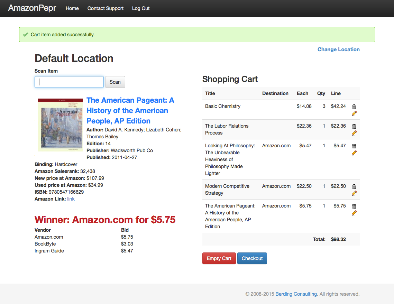Click the line price '$42.24'
The height and width of the screenshot is (304, 394).
click(338, 106)
